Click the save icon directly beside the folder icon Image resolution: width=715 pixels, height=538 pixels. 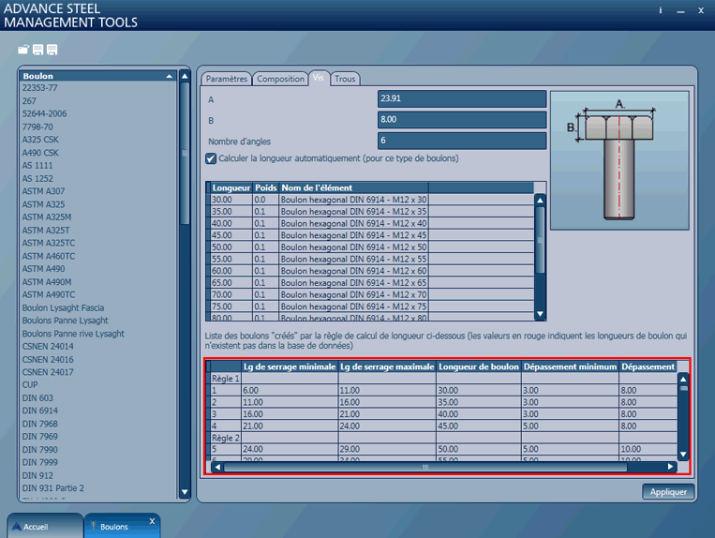[37, 50]
